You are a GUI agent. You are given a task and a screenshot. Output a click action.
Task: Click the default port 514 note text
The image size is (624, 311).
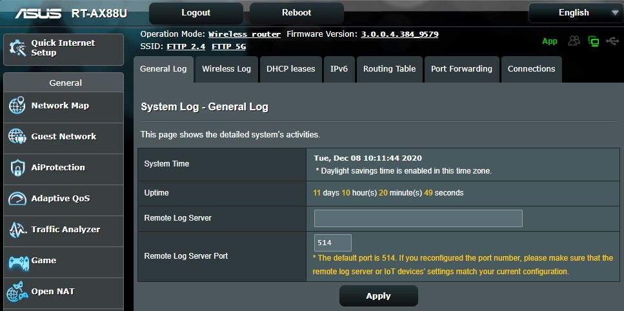[463, 265]
